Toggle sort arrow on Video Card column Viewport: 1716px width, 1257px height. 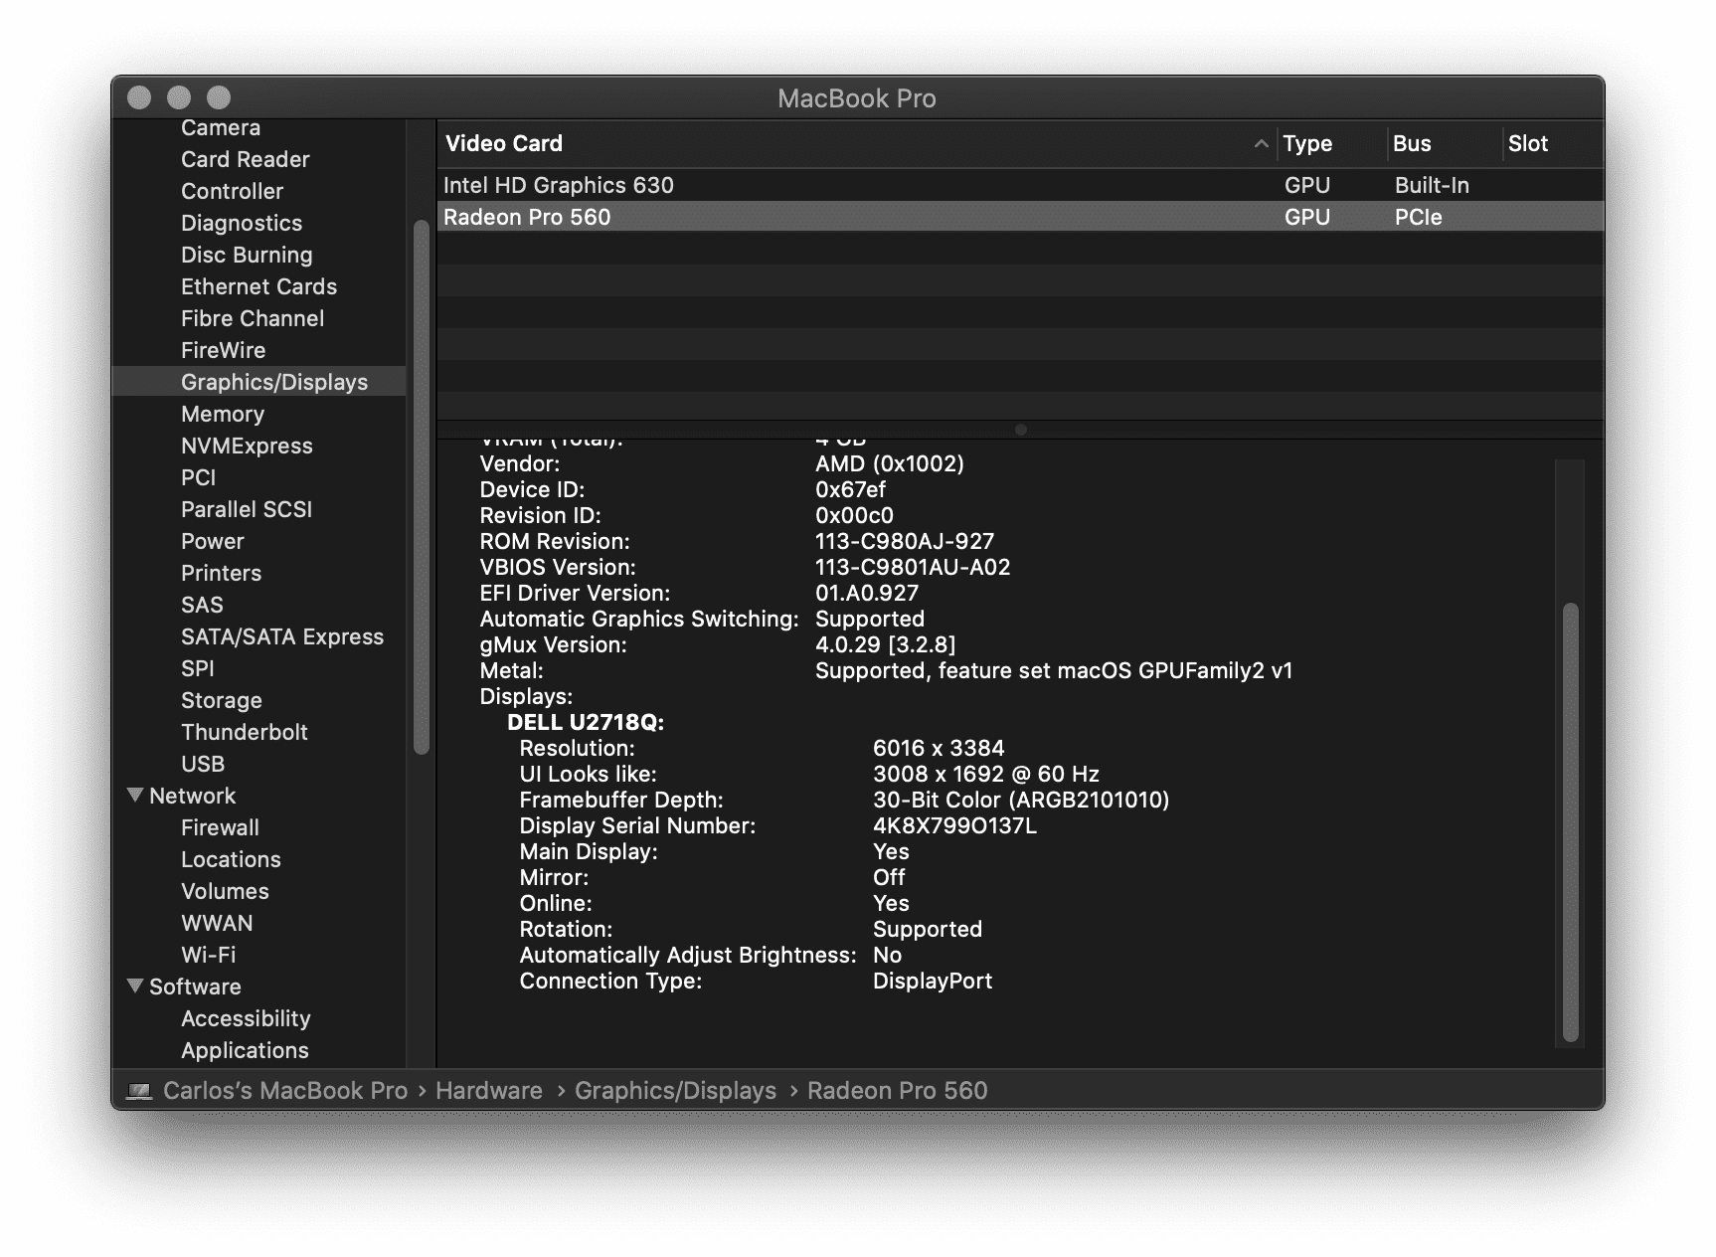tap(1261, 144)
